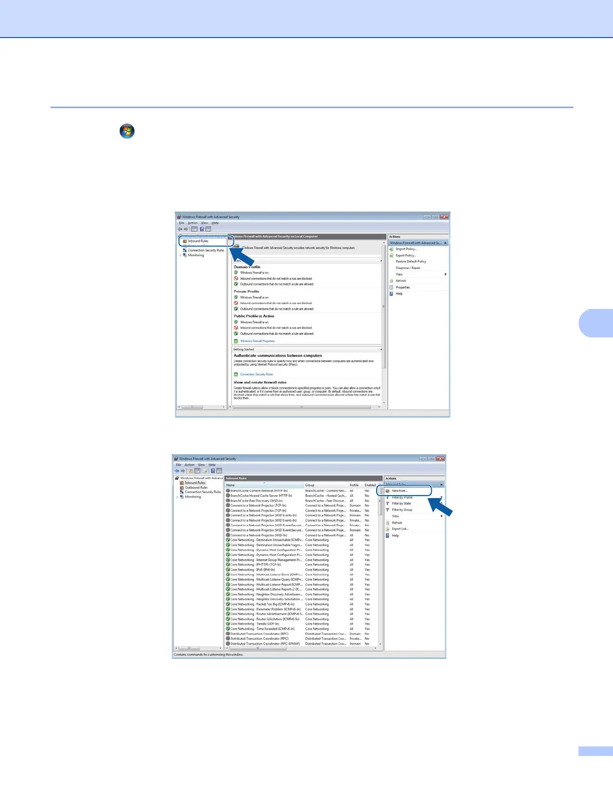This screenshot has width=613, height=793.
Task: Open Help menu in Inbound Rules list window
Action: pyautogui.click(x=212, y=465)
